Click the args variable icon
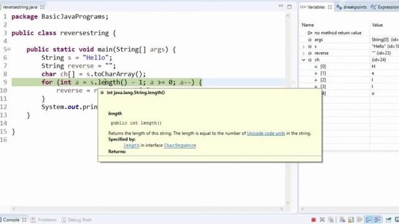The width and height of the screenshot is (399, 224). [310, 40]
